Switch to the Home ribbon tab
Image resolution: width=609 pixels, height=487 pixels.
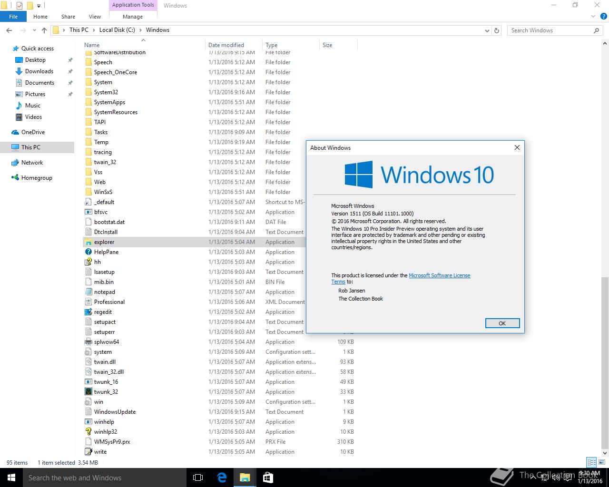pos(40,17)
